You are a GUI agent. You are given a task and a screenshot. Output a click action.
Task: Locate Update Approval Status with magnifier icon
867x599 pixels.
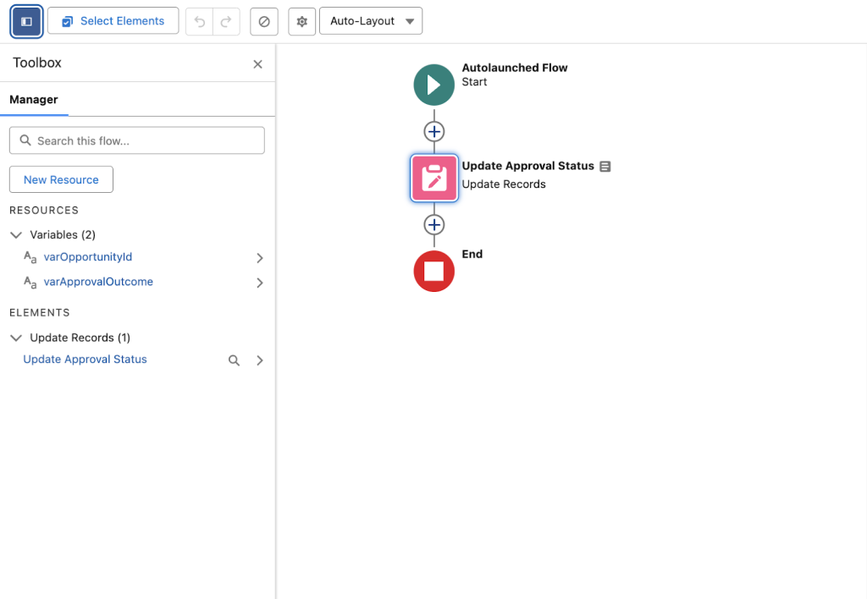click(234, 360)
